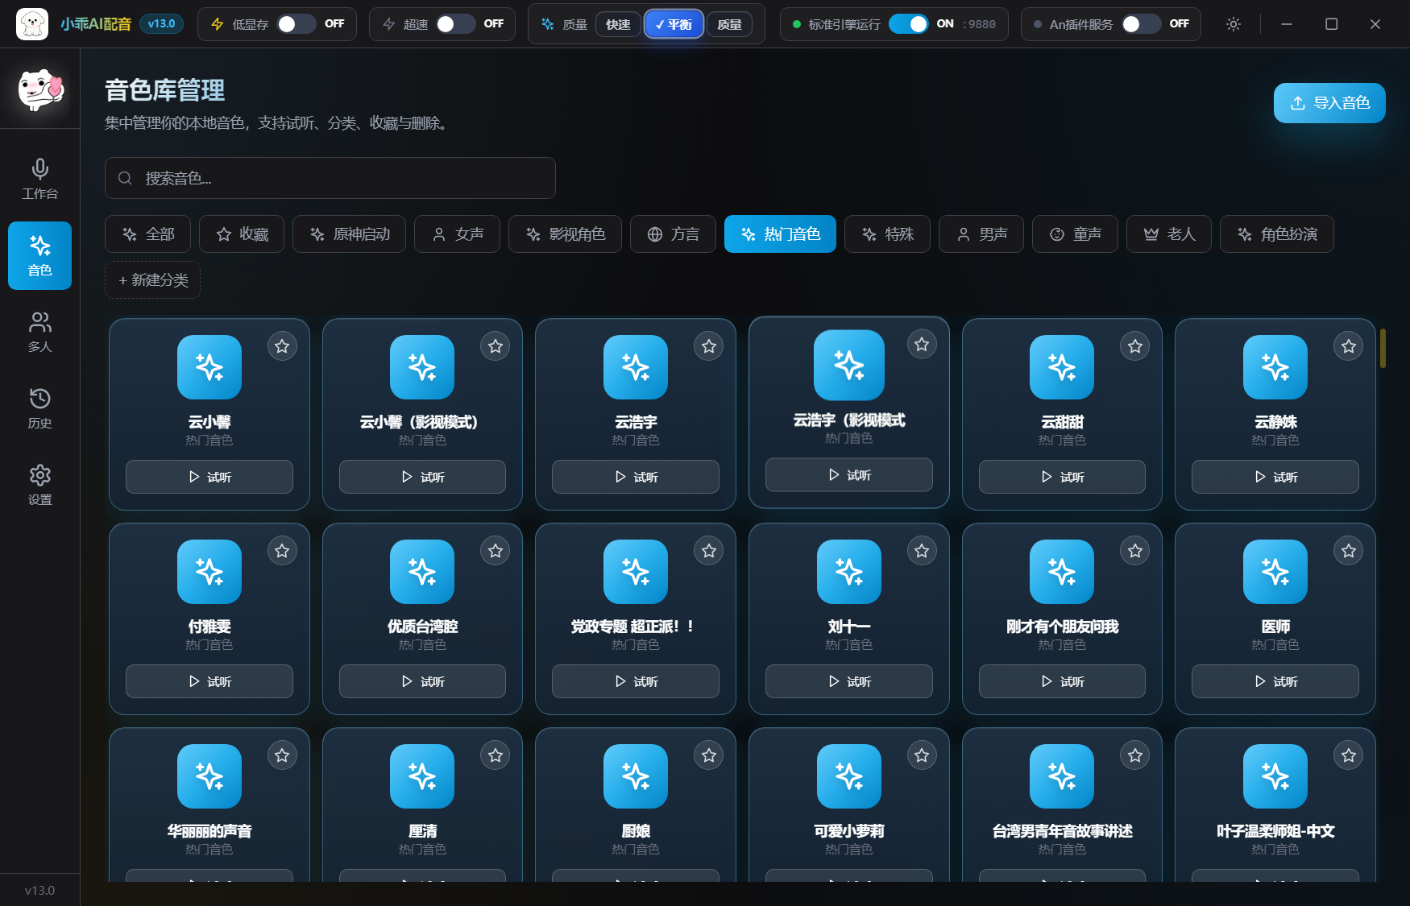Show the 收藏 favorites category
Image resolution: width=1410 pixels, height=906 pixels.
tap(242, 234)
